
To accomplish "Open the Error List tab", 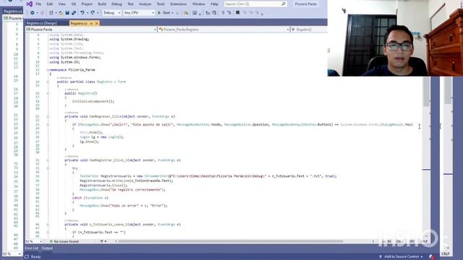I will (x=32, y=248).
